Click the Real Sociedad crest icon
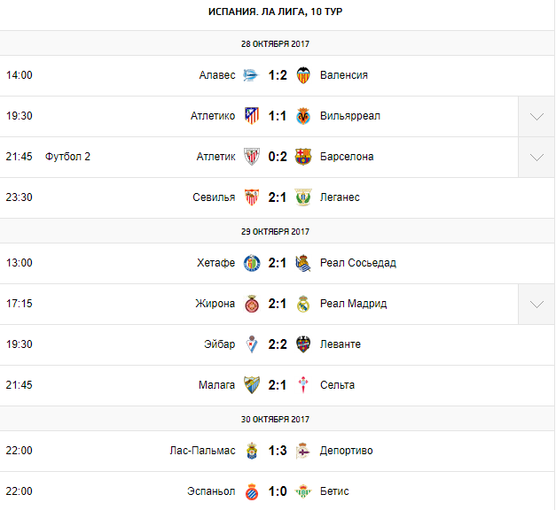556x510 pixels. click(x=303, y=263)
